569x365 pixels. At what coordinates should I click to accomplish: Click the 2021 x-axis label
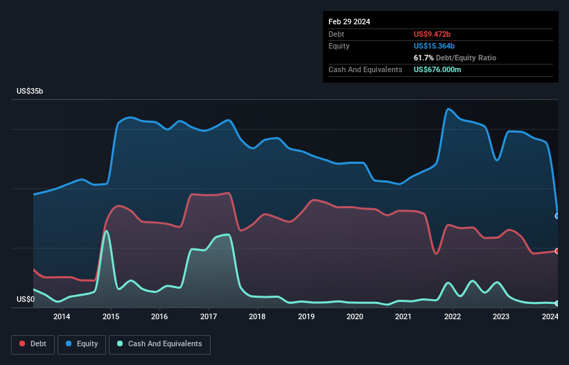[403, 316]
